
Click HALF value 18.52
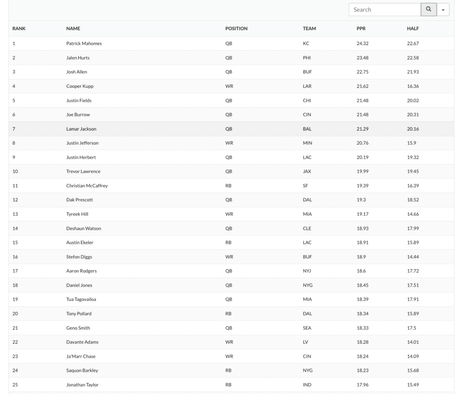click(x=413, y=200)
